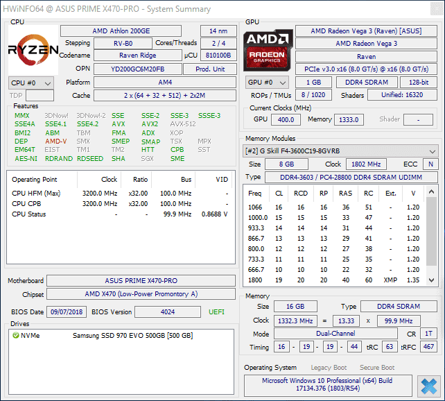The image size is (445, 401).
Task: Click the 16 GB memory size field
Action: point(295,307)
